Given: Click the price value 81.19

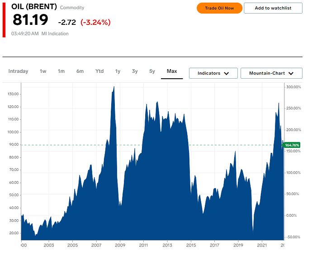Looking at the screenshot, I should (30, 20).
